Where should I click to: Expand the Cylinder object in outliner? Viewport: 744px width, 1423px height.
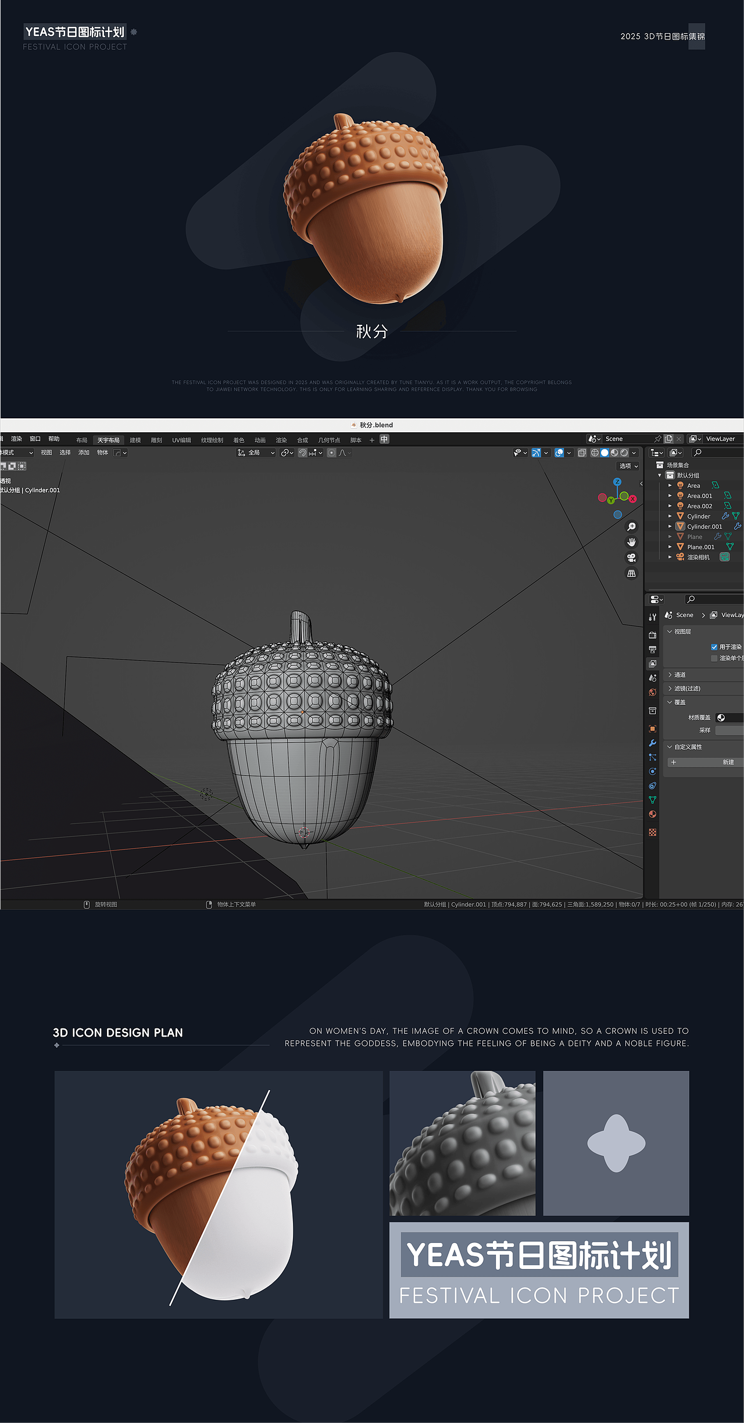(670, 516)
